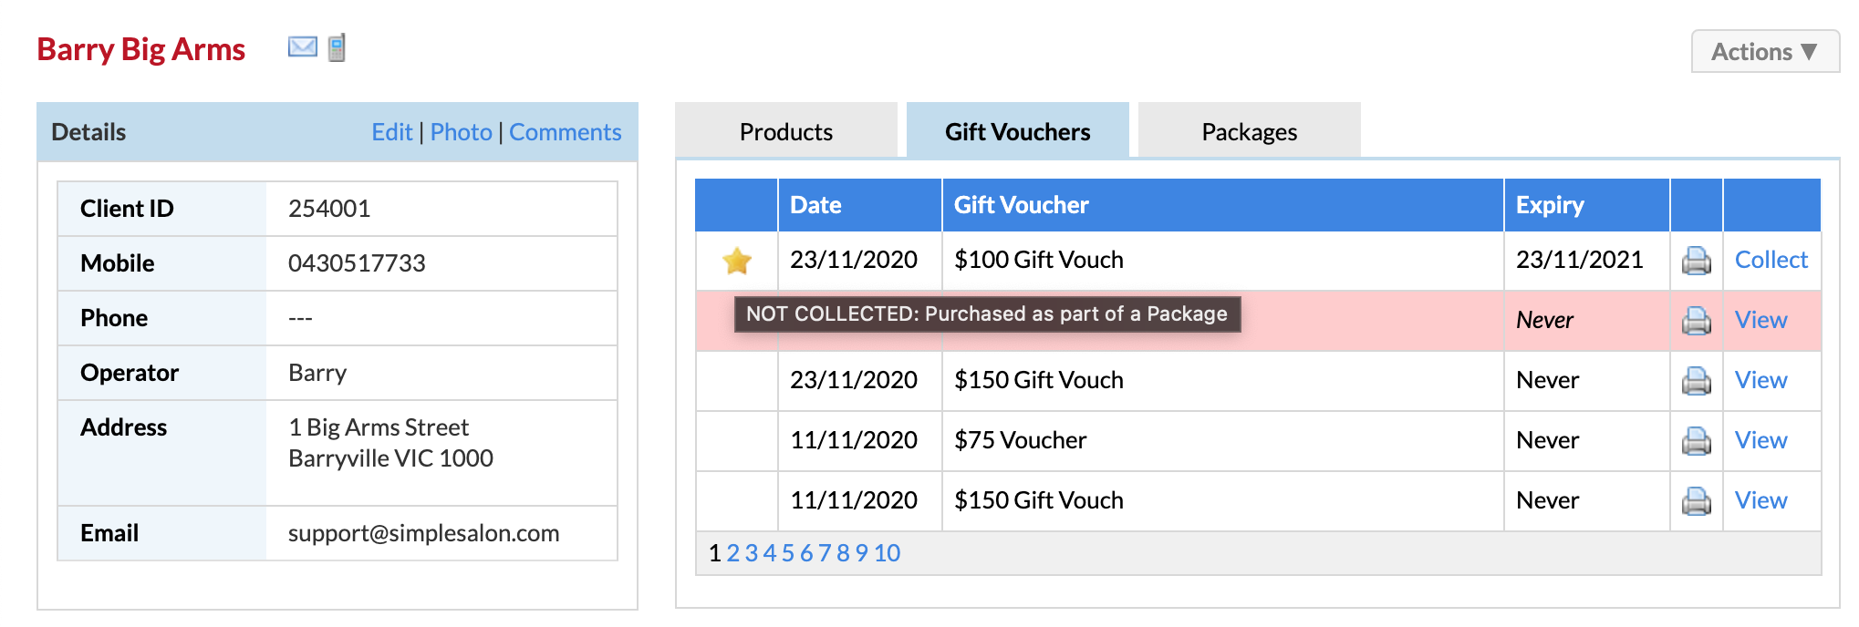Go to page 2 of vouchers
Image resolution: width=1859 pixels, height=627 pixels.
[732, 553]
